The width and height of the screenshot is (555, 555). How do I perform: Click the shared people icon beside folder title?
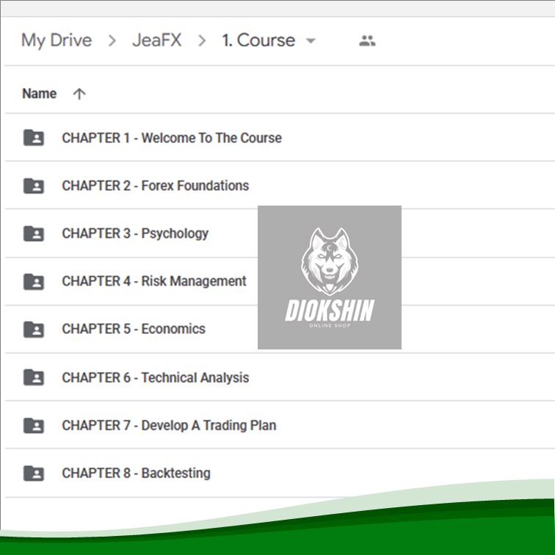(367, 40)
